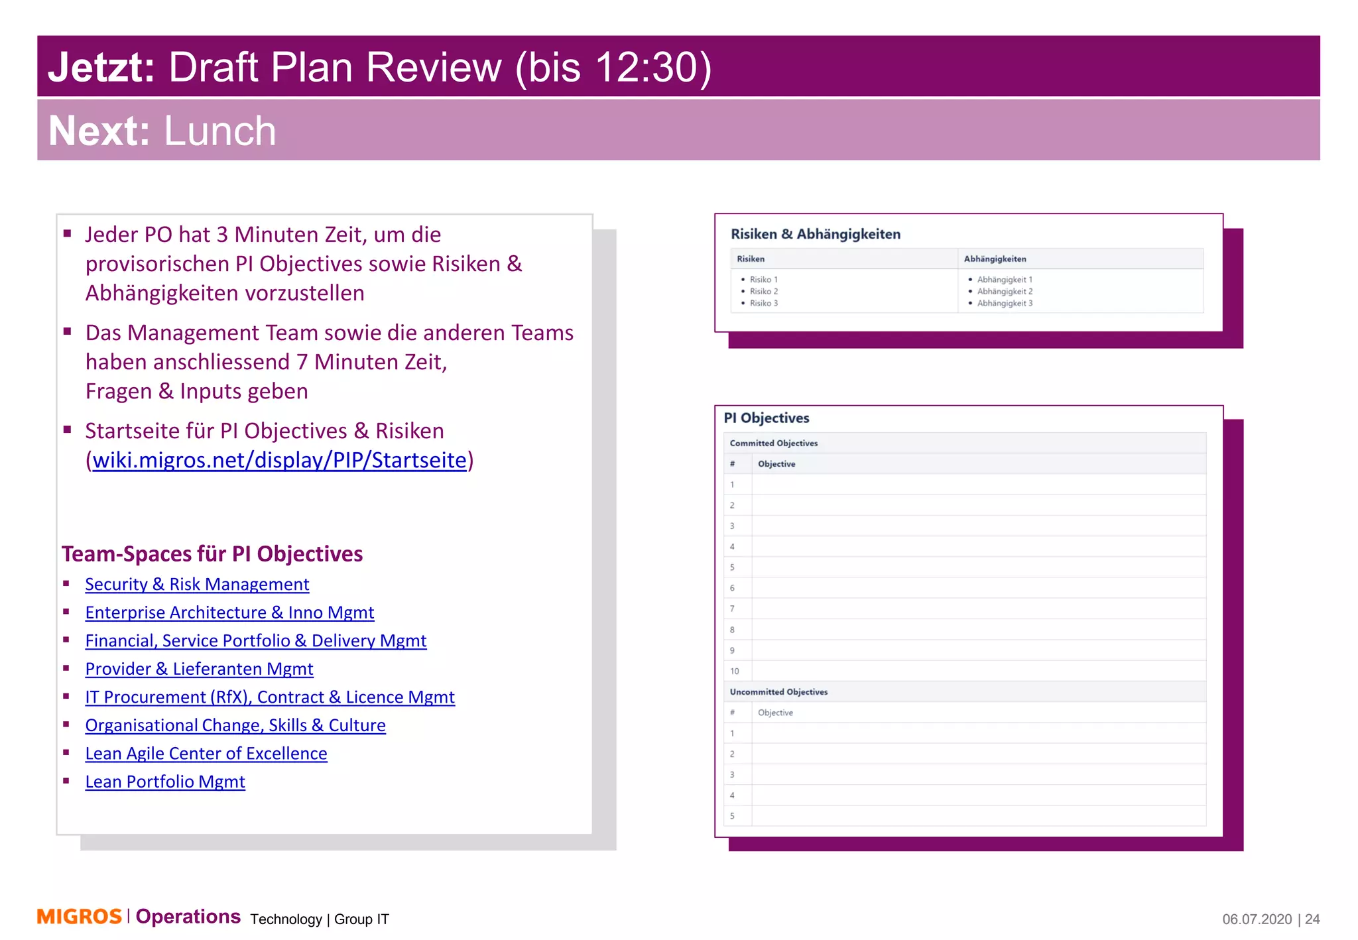Click the 'Risiken & Abhängigkeiten' screenshot title
Viewport: 1358px width, 940px height.
point(816,234)
